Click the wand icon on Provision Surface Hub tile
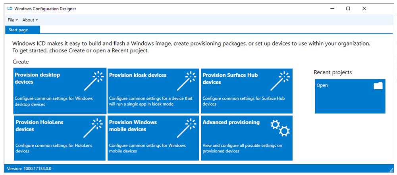The height and width of the screenshot is (175, 397). (x=280, y=80)
